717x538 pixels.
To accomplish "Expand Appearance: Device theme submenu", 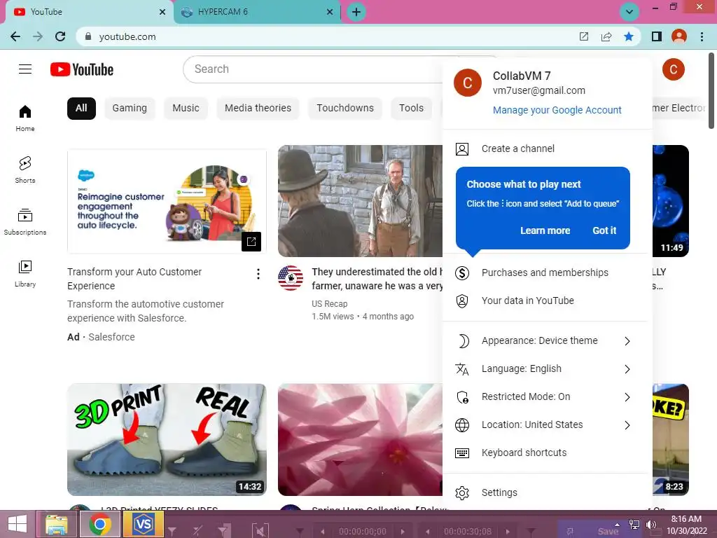I will [548, 341].
